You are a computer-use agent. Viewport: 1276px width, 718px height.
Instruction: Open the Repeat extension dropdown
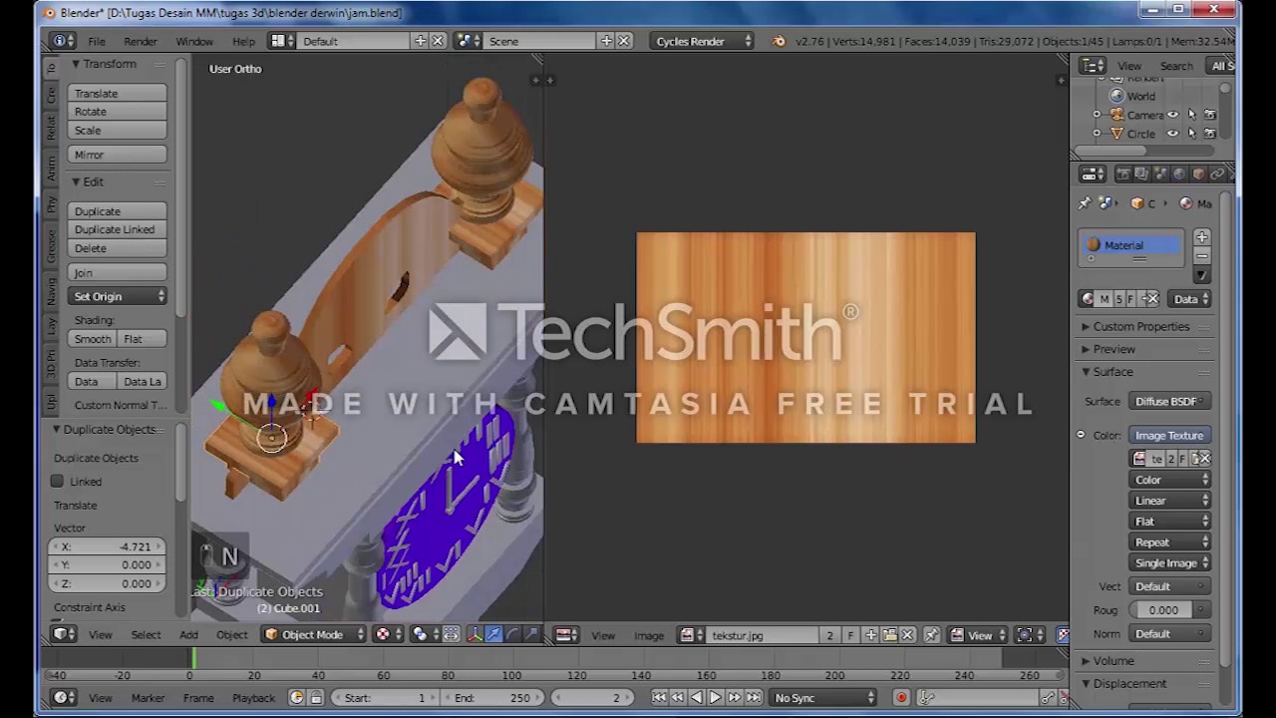pos(1170,542)
